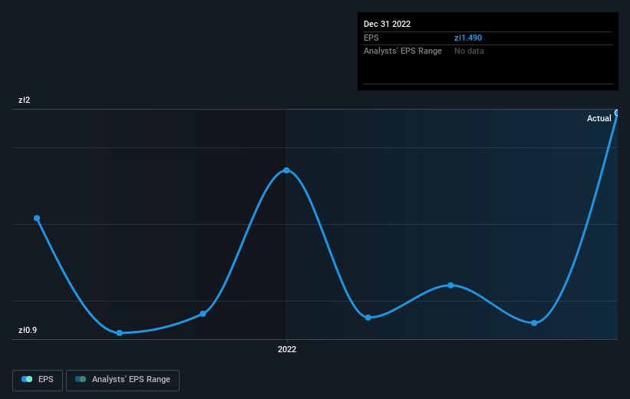Select the lowest EPS data point near zł0.9
The image size is (630, 399).
click(120, 333)
